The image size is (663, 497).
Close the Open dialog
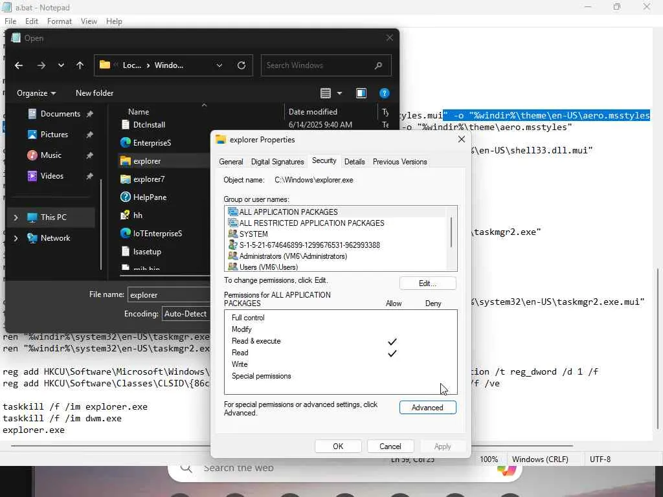pyautogui.click(x=389, y=38)
